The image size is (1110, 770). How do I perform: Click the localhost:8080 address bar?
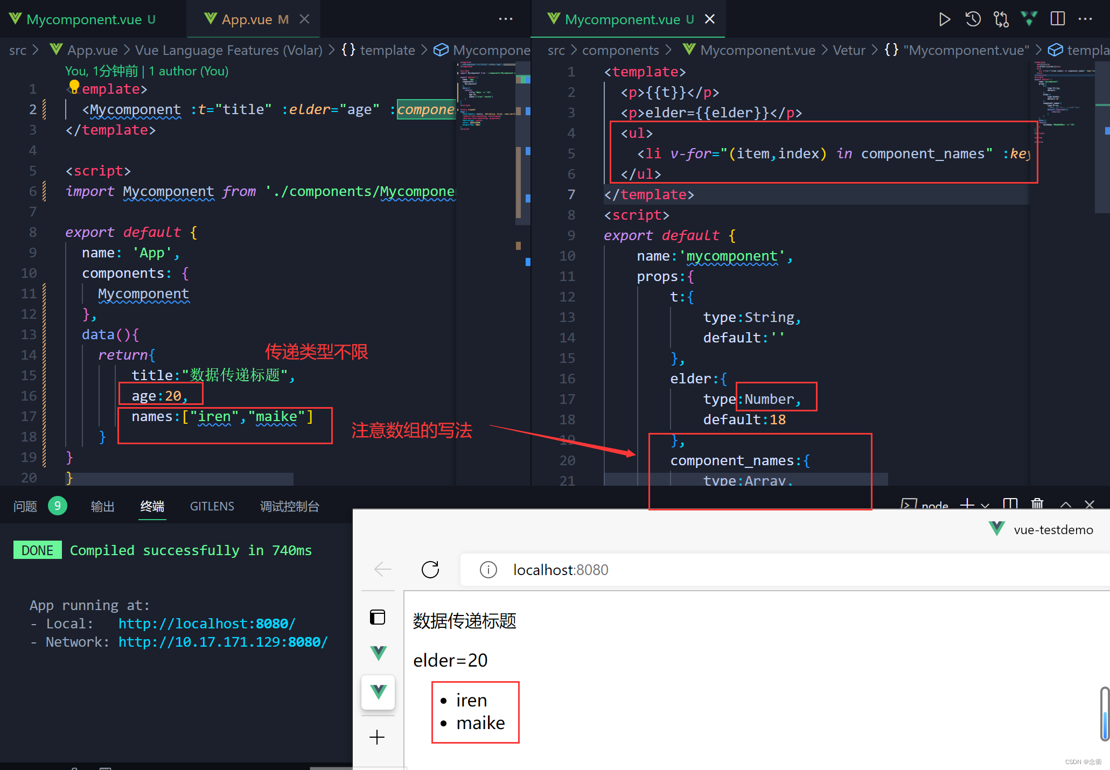click(x=560, y=570)
